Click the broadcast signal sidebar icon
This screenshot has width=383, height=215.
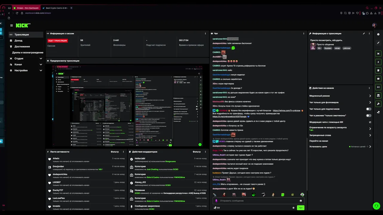tap(378, 87)
